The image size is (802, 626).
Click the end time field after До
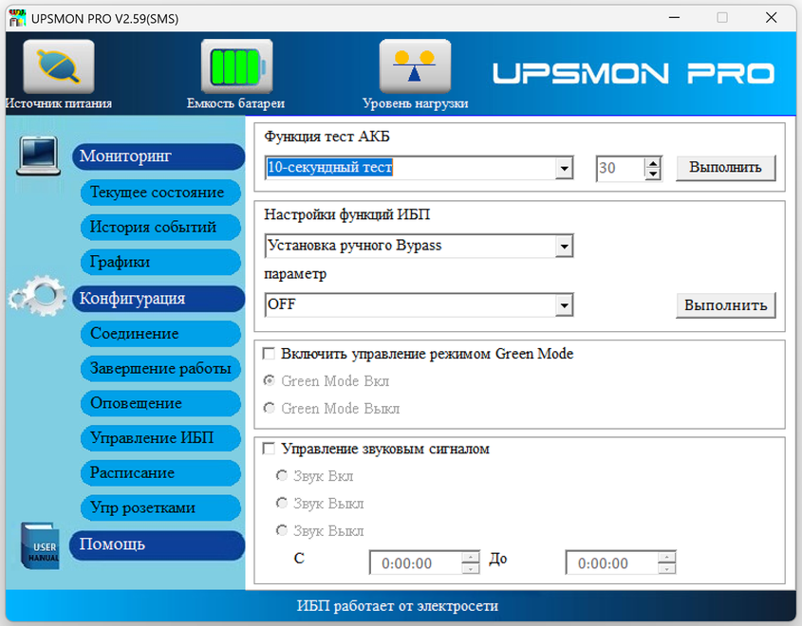[612, 563]
